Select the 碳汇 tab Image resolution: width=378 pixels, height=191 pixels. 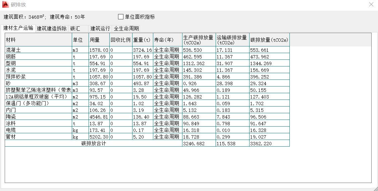[x=75, y=28]
